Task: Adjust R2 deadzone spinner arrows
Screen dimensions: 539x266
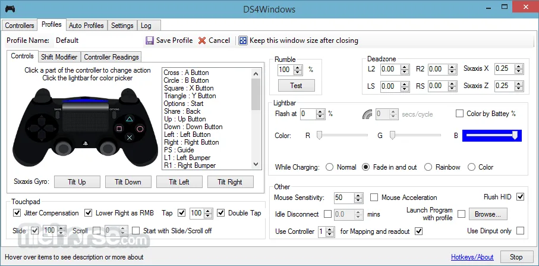Action: pos(453,69)
